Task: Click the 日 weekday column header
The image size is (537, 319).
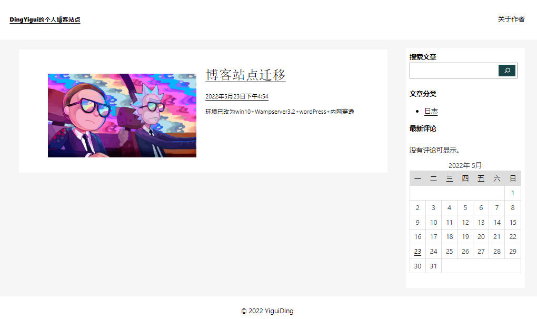Action: point(512,178)
